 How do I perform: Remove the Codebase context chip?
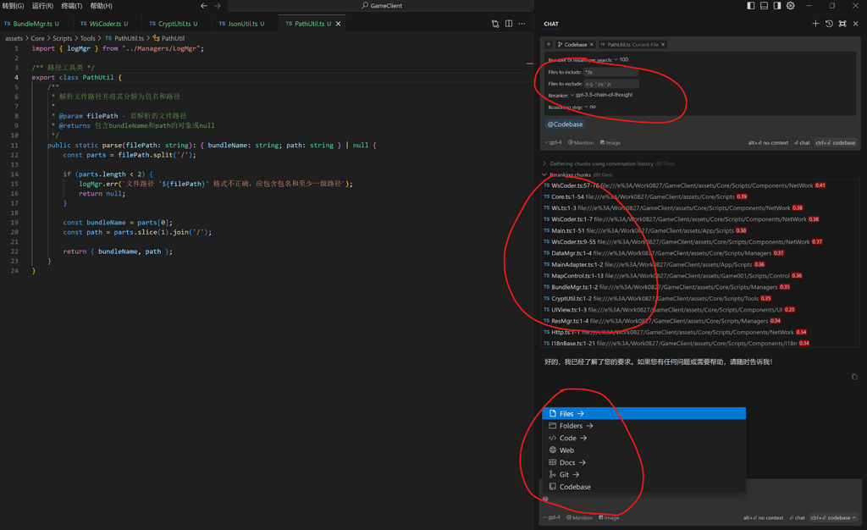click(592, 45)
